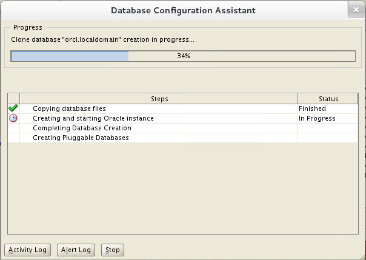
Task: Click the 34% progress bar
Action: [x=183, y=56]
